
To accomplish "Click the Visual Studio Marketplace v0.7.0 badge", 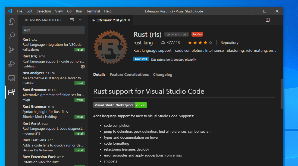I will (120, 105).
